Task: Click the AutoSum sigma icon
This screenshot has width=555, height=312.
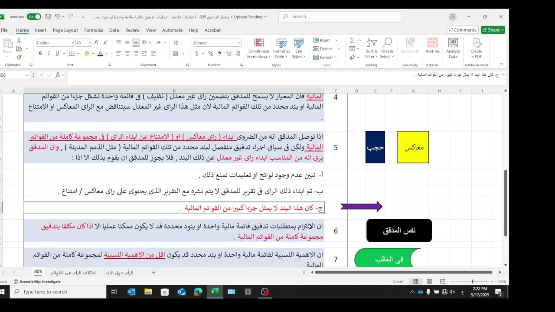Action: tap(352, 40)
